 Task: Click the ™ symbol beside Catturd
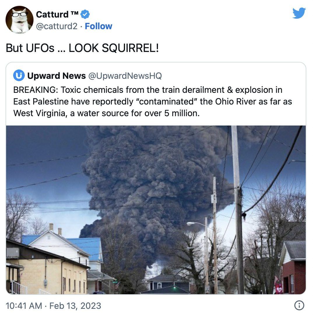[75, 13]
